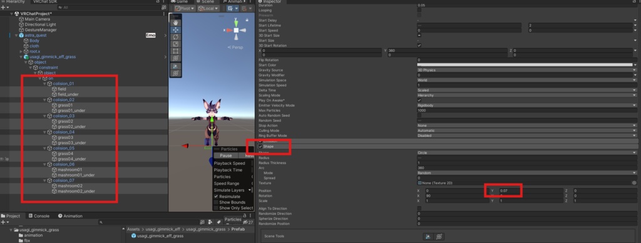Image resolution: width=641 pixels, height=243 pixels.
Task: Click the Prefab breadcrumb in Project path
Action: 238,229
